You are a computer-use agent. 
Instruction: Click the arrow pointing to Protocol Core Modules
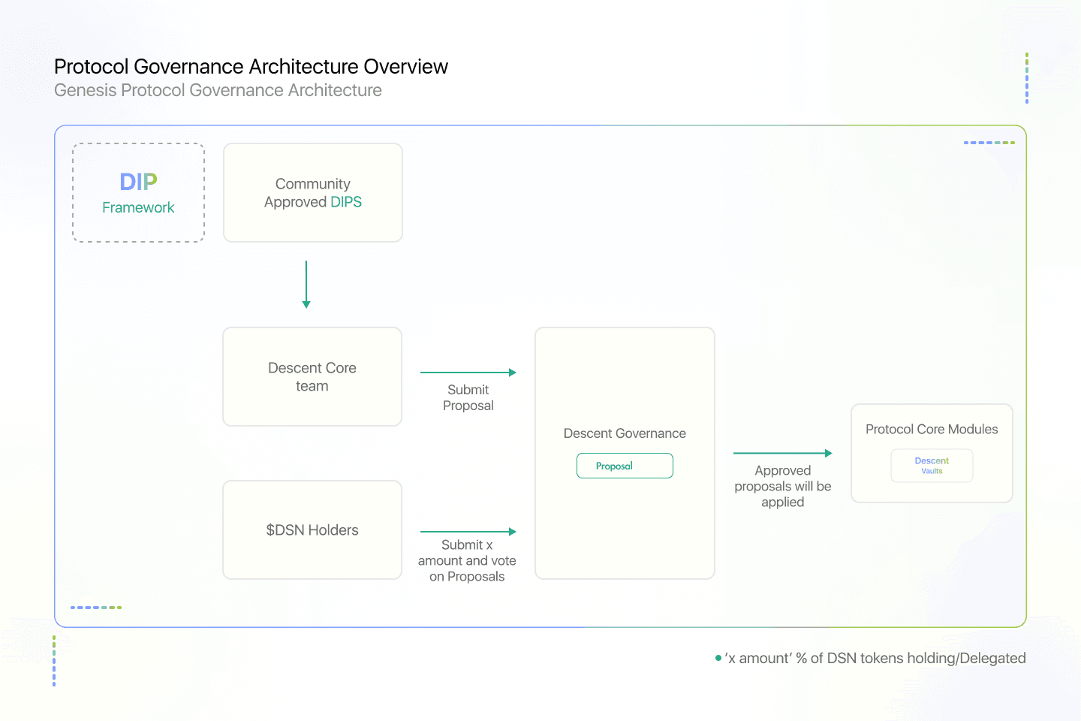[782, 454]
